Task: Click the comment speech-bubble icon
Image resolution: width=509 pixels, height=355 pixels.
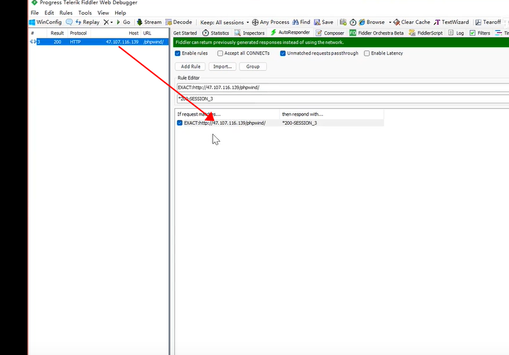Action: coord(69,22)
